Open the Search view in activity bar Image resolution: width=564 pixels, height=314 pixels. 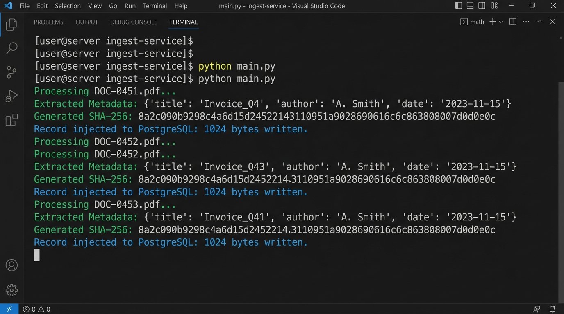click(11, 48)
